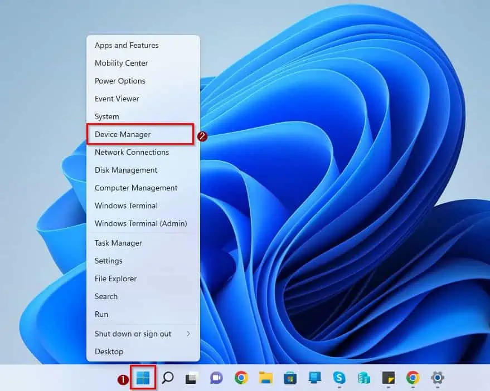The image size is (490, 391).
Task: Choose File Explorer in the context menu
Action: 143,278
